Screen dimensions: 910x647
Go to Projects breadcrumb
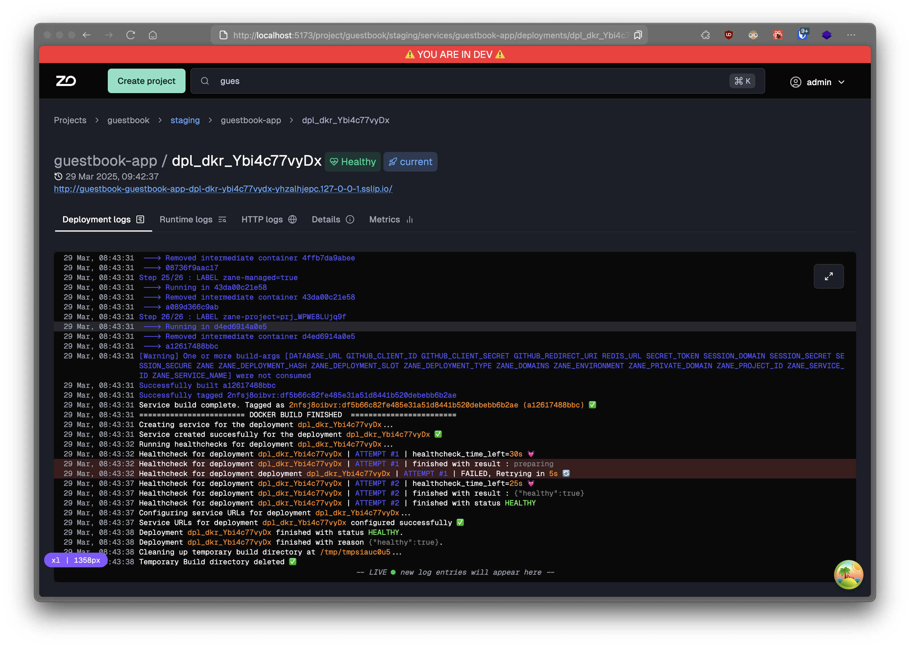(70, 120)
